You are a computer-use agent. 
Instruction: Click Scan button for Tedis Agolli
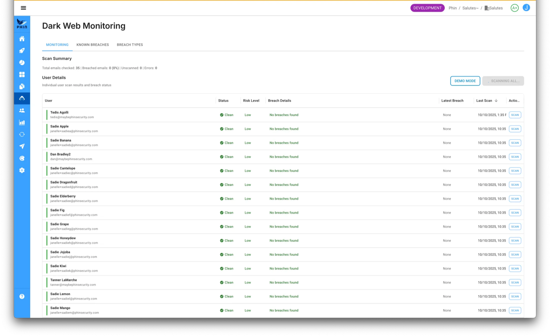515,115
